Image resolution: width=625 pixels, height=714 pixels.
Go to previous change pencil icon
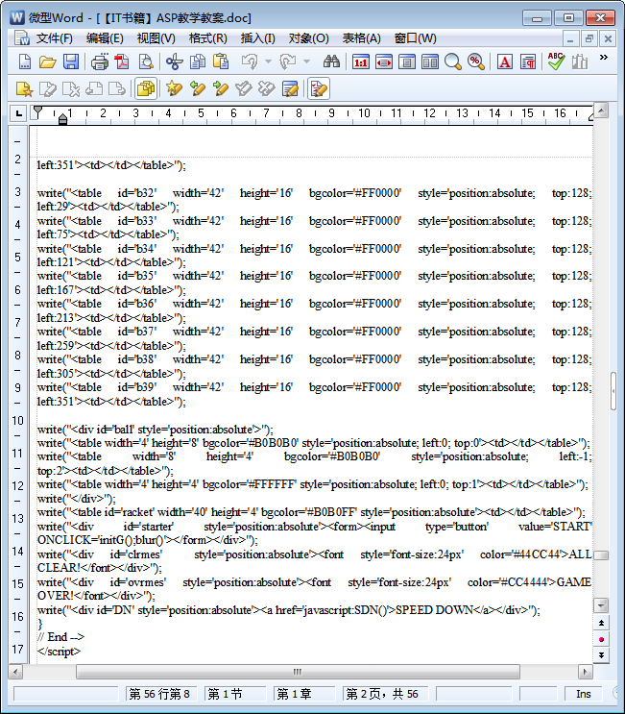(x=198, y=88)
